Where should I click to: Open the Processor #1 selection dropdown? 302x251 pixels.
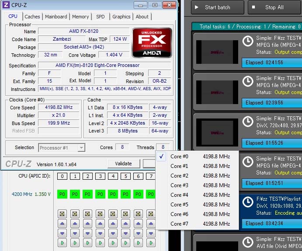pos(62,148)
